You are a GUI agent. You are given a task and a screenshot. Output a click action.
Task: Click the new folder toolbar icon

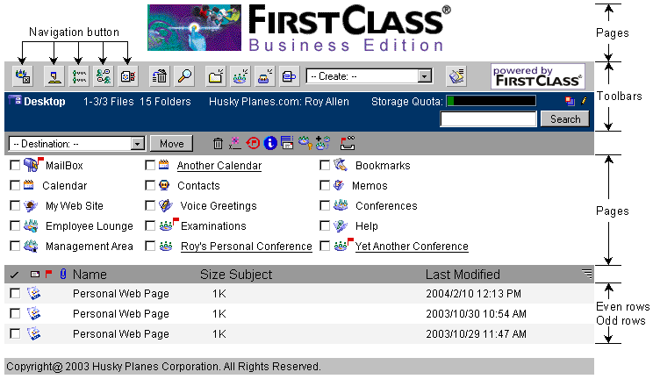coord(216,76)
